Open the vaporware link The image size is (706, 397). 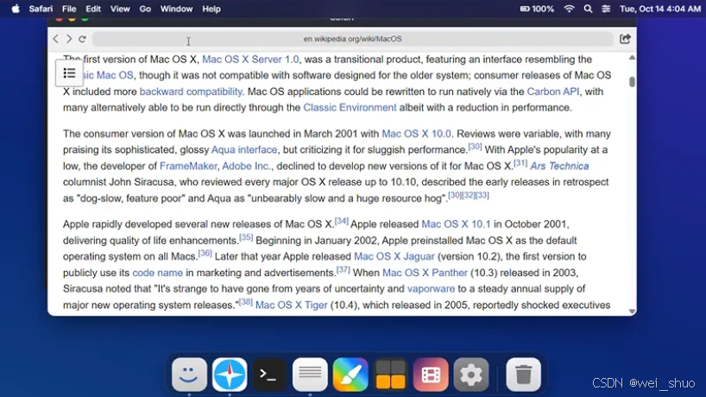coord(431,288)
